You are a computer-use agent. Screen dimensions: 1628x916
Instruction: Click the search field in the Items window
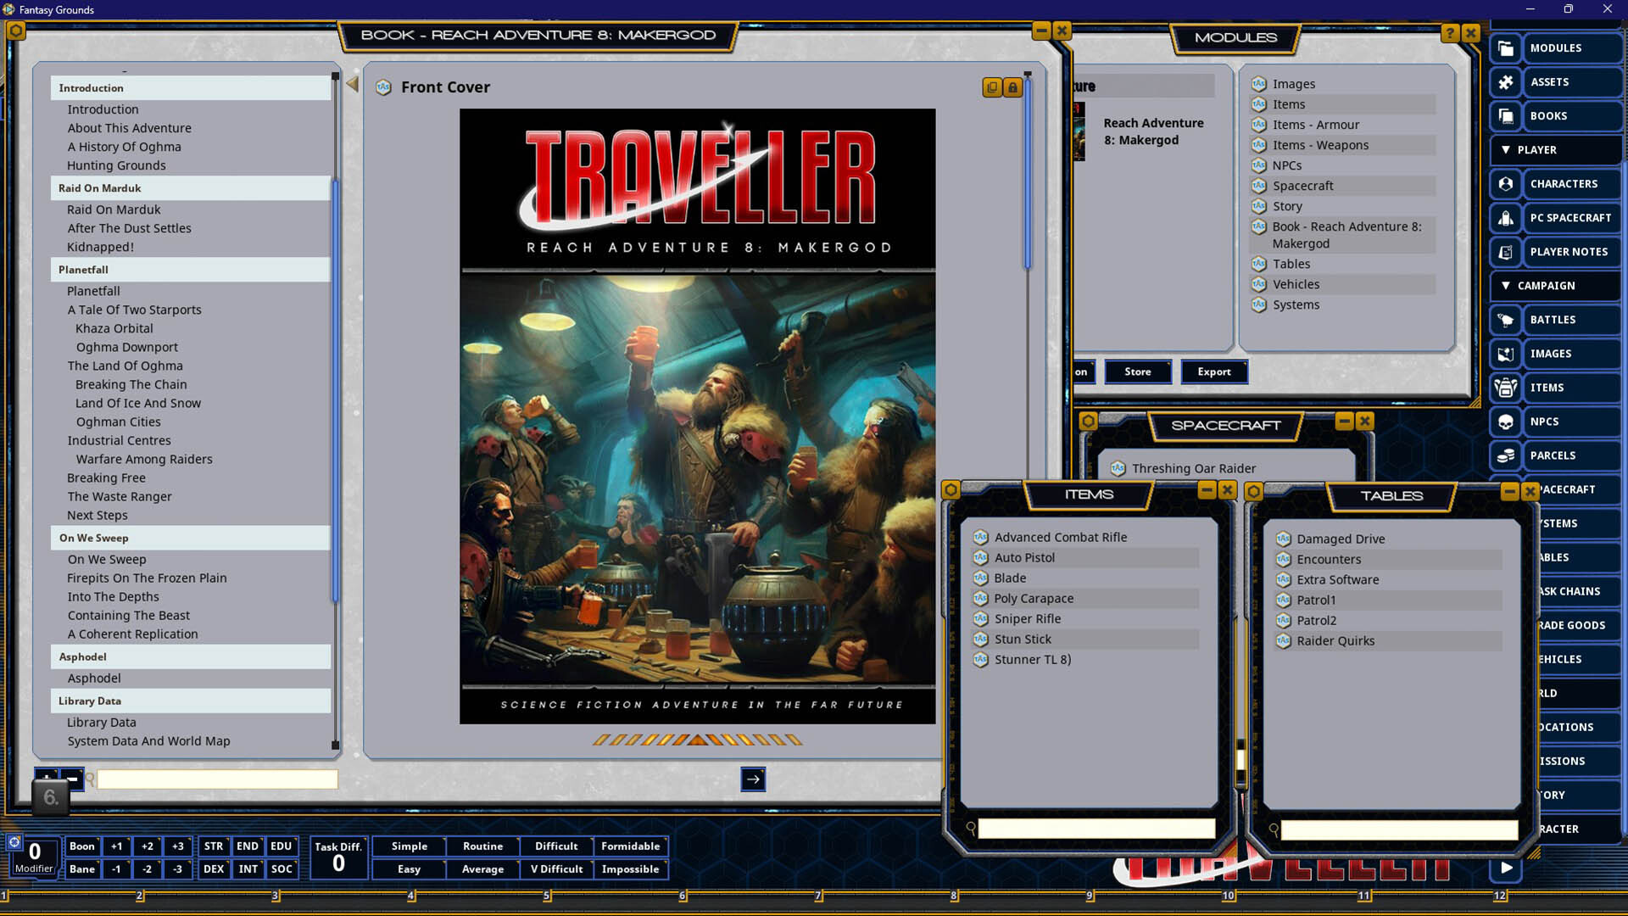point(1096,829)
